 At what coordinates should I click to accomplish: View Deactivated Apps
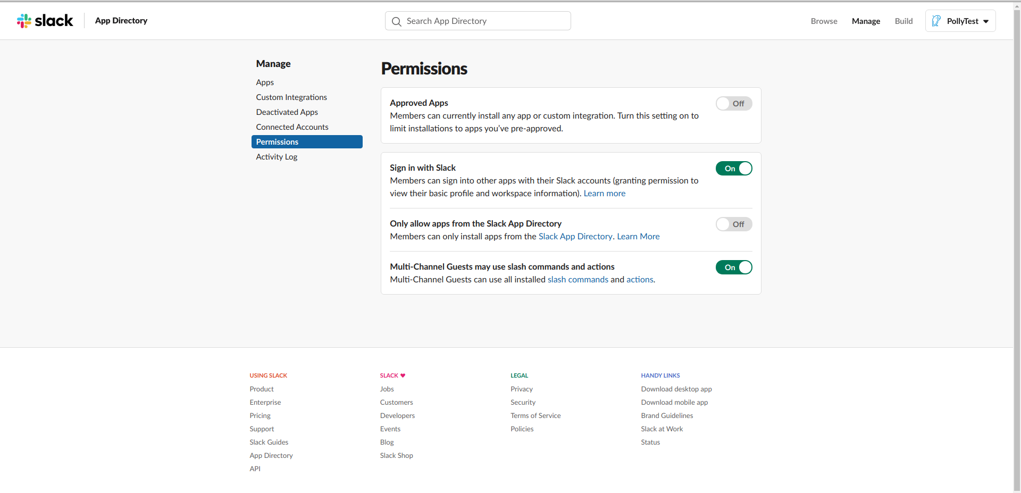point(287,112)
